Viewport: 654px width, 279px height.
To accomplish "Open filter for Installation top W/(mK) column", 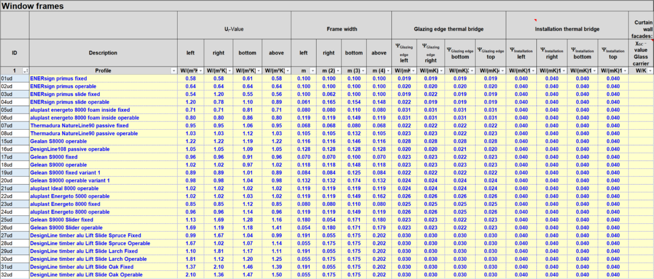I will (x=625, y=71).
